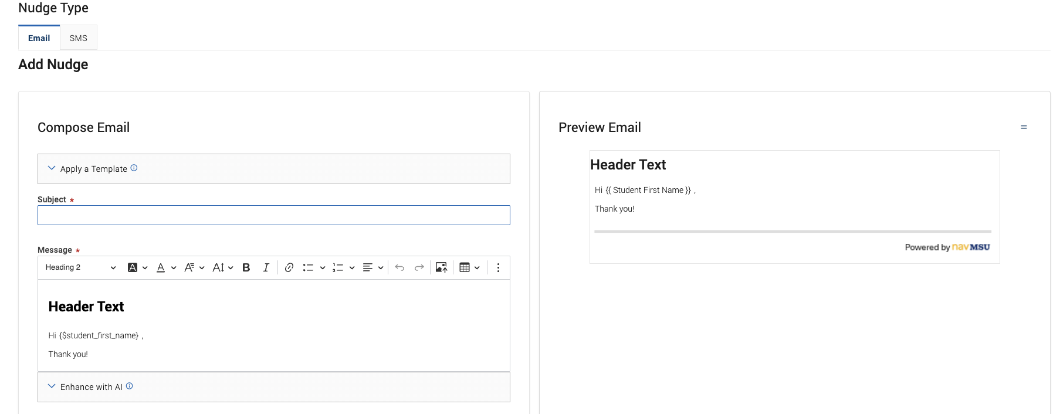Image resolution: width=1060 pixels, height=414 pixels.
Task: Insert a link with the link icon
Action: [289, 267]
